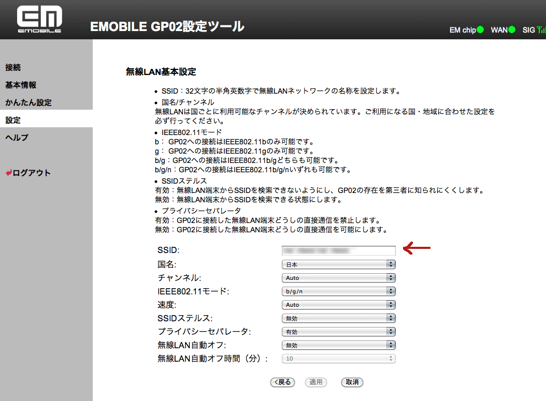The image size is (546, 401).
Task: Click the SSID 32文字 description line
Action: [281, 91]
